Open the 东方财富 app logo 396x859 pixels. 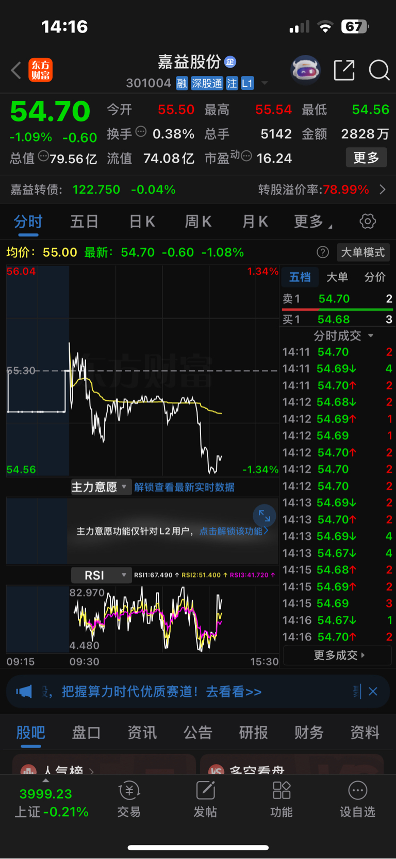click(x=41, y=70)
